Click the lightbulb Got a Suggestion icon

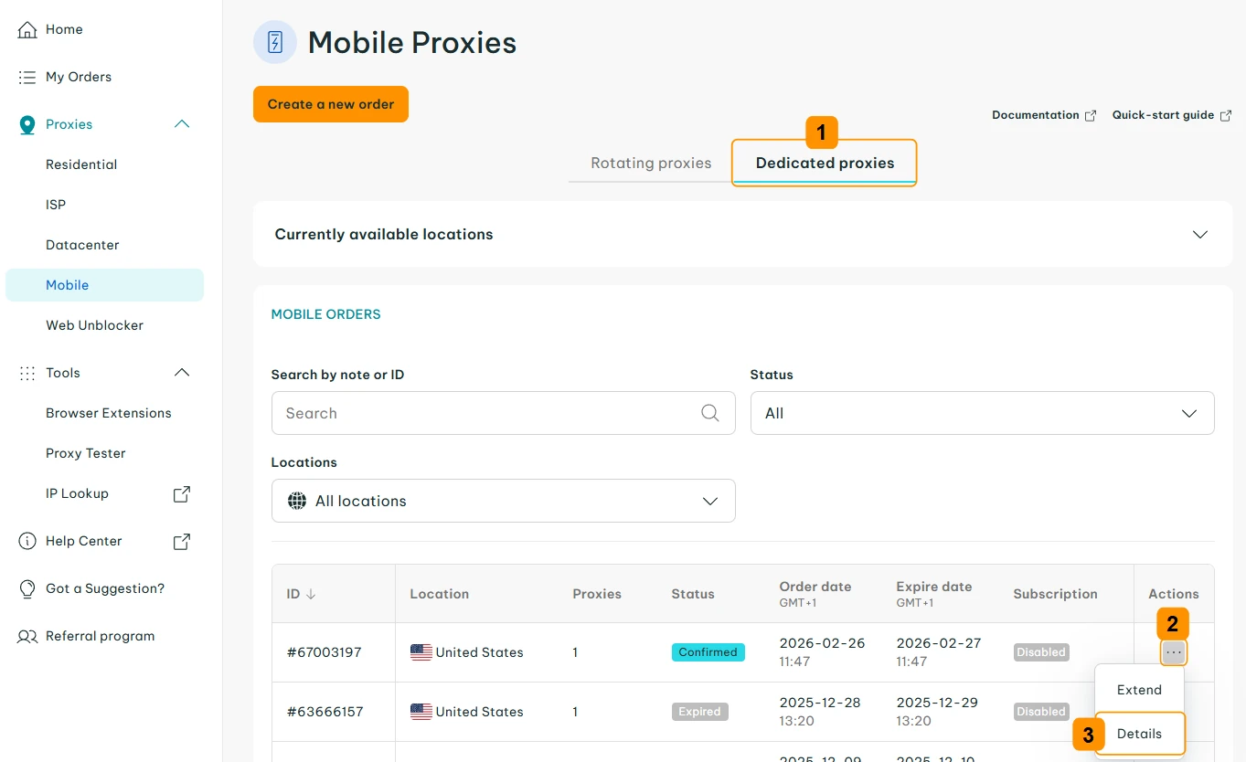pos(27,588)
